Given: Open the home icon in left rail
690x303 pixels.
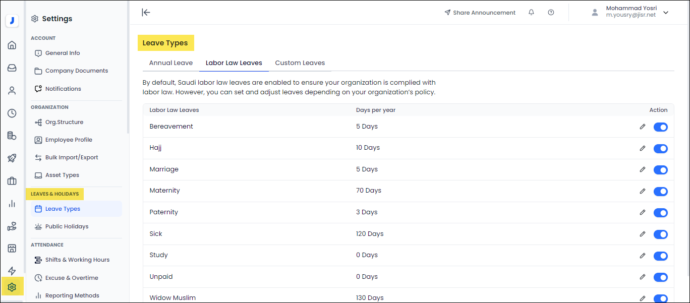Looking at the screenshot, I should [12, 45].
